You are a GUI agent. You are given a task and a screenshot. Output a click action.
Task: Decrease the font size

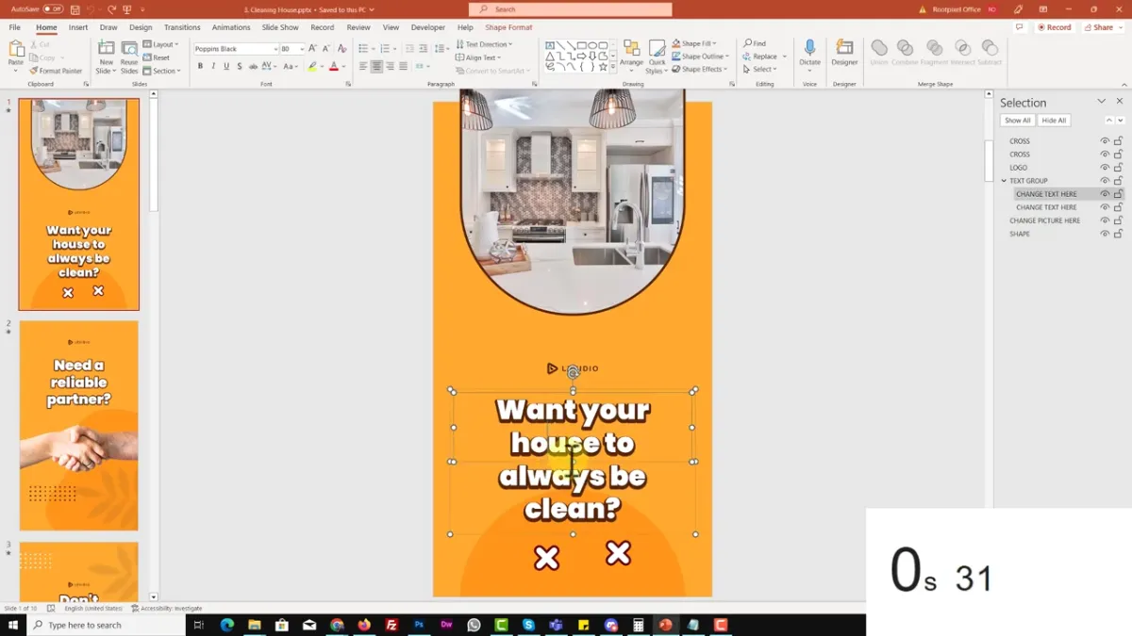point(325,48)
